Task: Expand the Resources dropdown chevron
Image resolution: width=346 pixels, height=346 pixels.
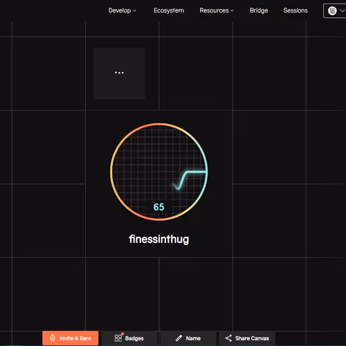Action: [x=232, y=10]
